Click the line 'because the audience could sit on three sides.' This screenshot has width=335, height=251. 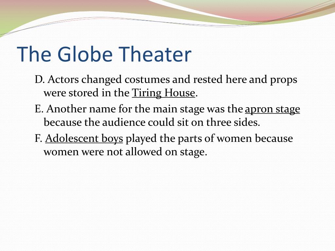152,123
